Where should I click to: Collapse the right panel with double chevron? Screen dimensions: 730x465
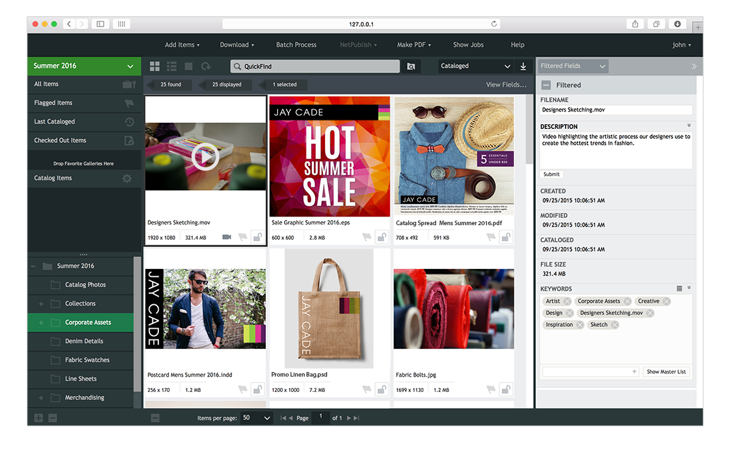(x=693, y=66)
